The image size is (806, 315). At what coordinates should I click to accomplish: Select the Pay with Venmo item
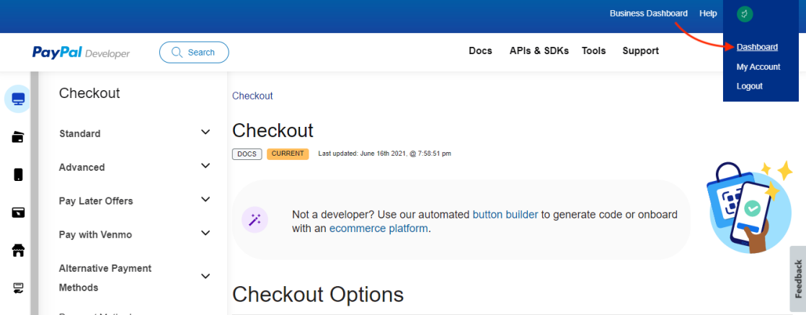[96, 235]
